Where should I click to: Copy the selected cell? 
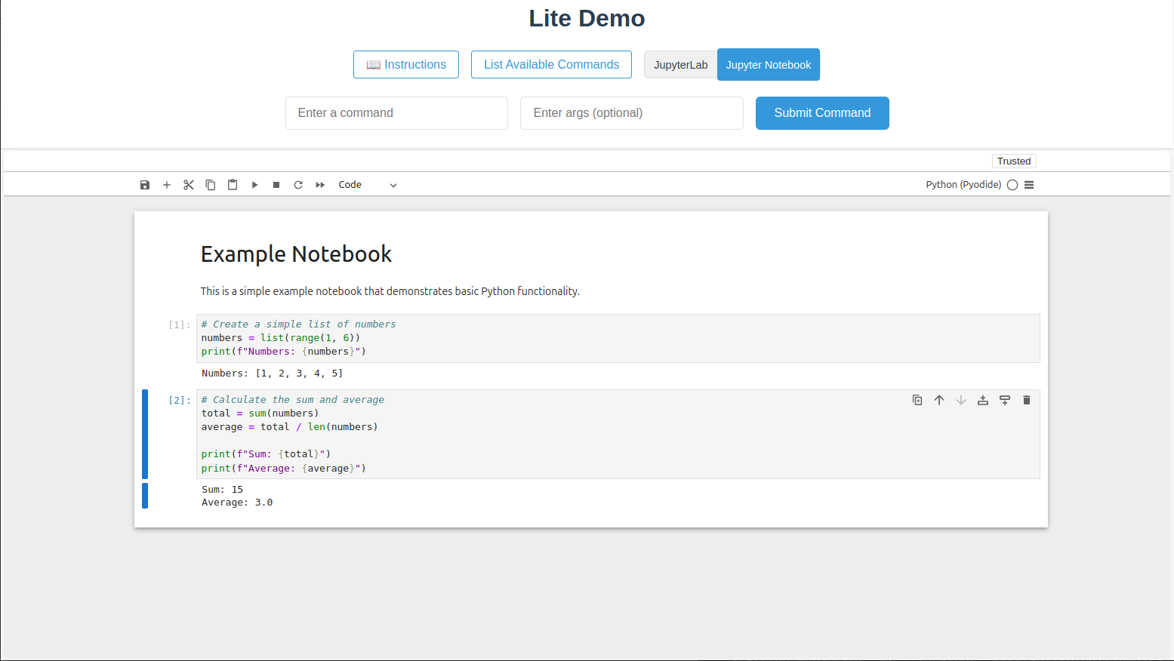pos(210,184)
